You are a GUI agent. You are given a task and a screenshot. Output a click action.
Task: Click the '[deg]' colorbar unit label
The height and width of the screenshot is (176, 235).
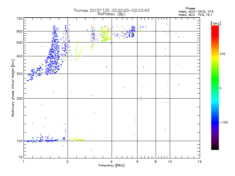pos(216,23)
